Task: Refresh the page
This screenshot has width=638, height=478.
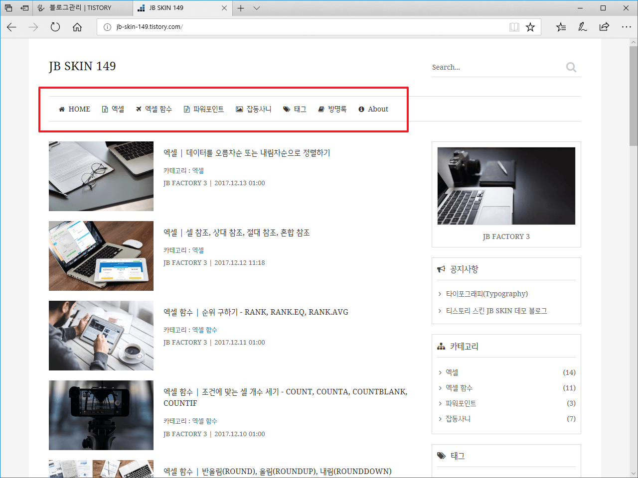Action: point(55,27)
